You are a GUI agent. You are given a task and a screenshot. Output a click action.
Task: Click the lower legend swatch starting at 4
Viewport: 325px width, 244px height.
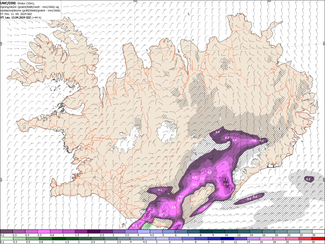pos(136,239)
